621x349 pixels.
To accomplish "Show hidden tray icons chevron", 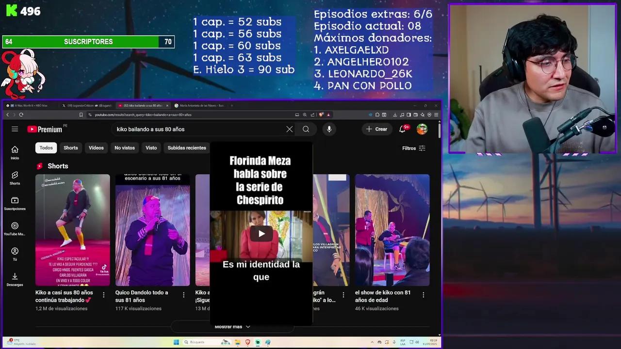I will tap(373, 342).
